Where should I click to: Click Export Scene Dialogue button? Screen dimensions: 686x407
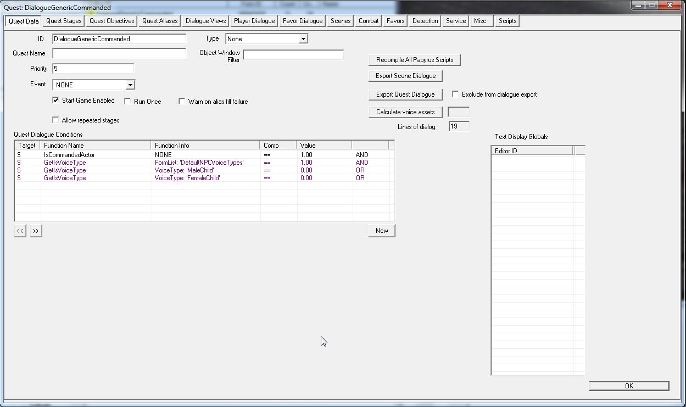[406, 76]
